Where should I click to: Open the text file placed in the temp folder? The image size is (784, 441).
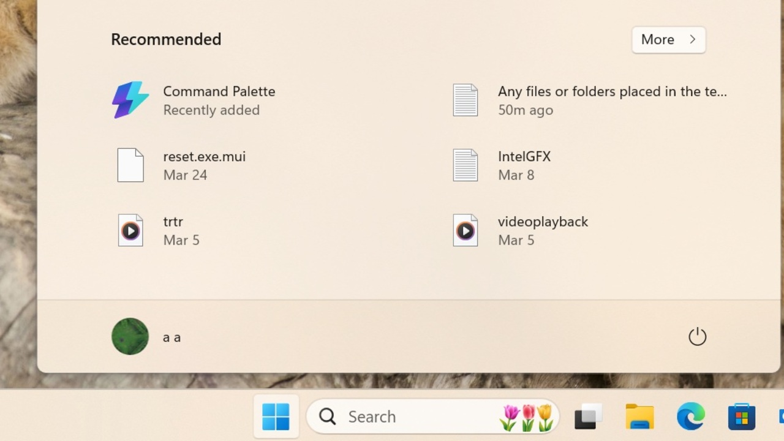(611, 100)
